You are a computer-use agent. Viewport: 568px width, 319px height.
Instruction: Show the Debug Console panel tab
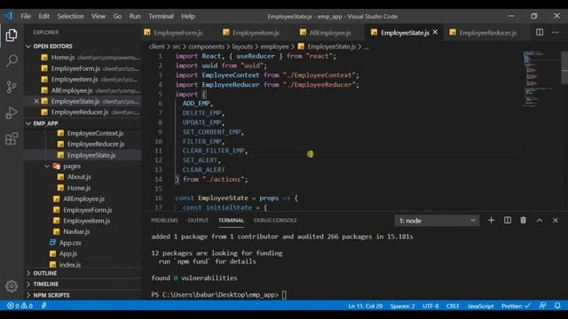275,221
